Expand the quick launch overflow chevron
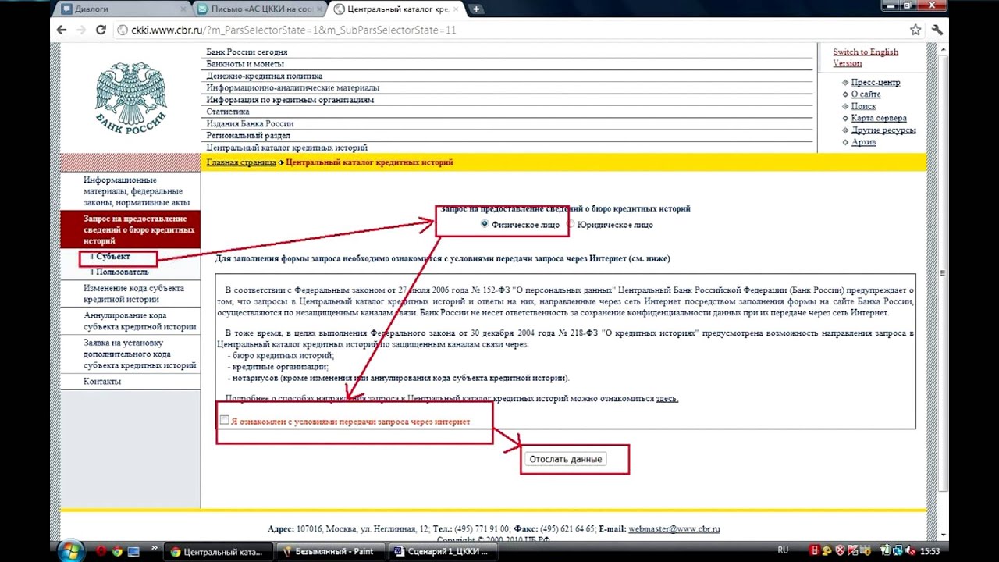 click(155, 548)
